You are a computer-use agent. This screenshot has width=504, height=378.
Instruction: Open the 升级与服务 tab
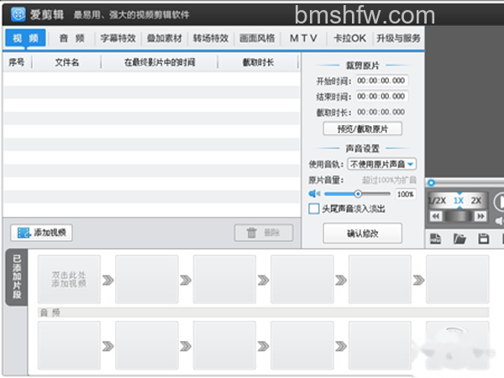[x=398, y=39]
